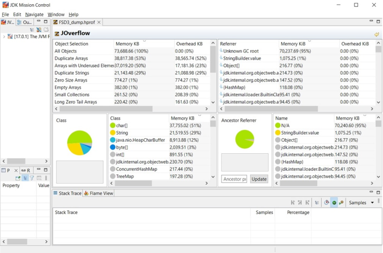Viewport: 383px width, 253px height.
Task: Click the distinguish frames clock icon
Action: pyautogui.click(x=327, y=203)
